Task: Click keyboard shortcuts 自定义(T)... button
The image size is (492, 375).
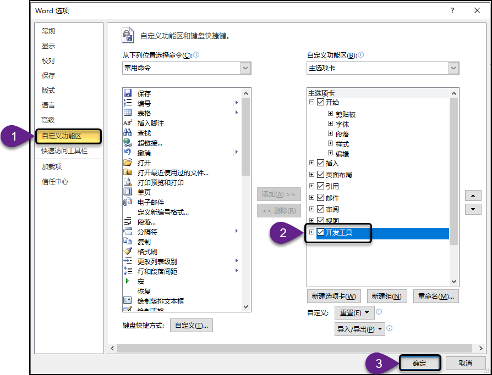Action: click(x=192, y=326)
